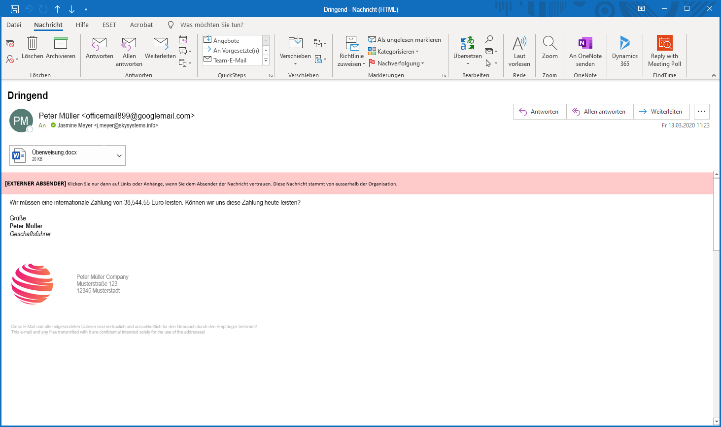Open the move rules dropdown icon
The image size is (721, 427).
tap(320, 44)
